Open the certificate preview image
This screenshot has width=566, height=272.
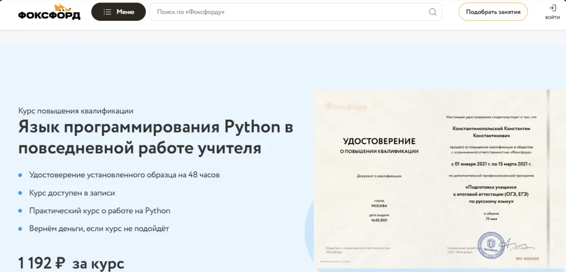[440, 179]
